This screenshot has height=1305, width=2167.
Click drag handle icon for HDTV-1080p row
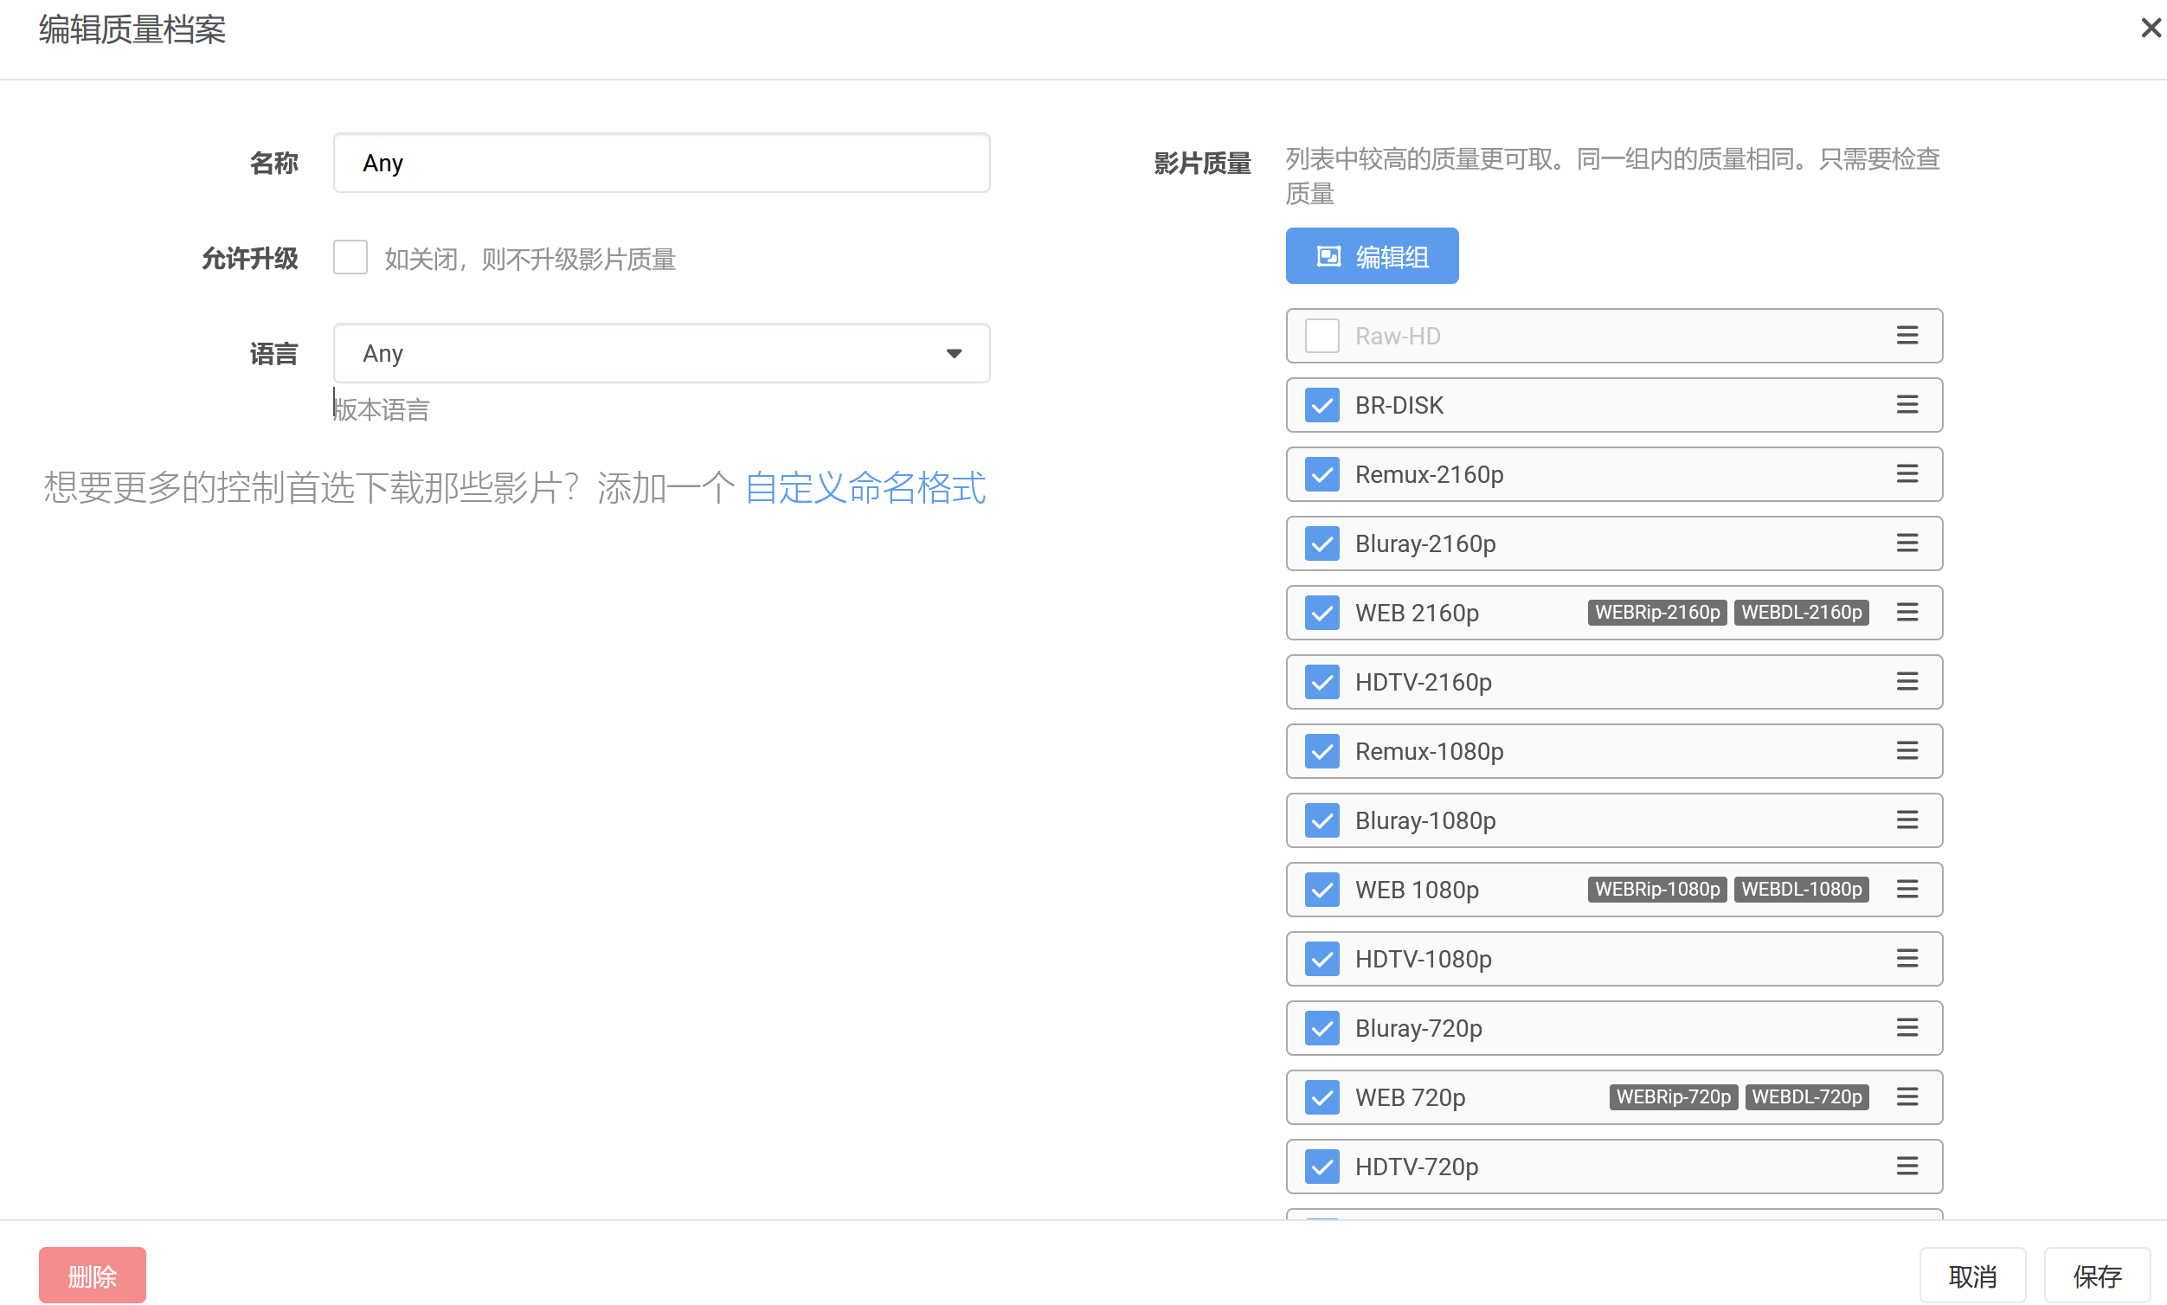click(x=1907, y=959)
